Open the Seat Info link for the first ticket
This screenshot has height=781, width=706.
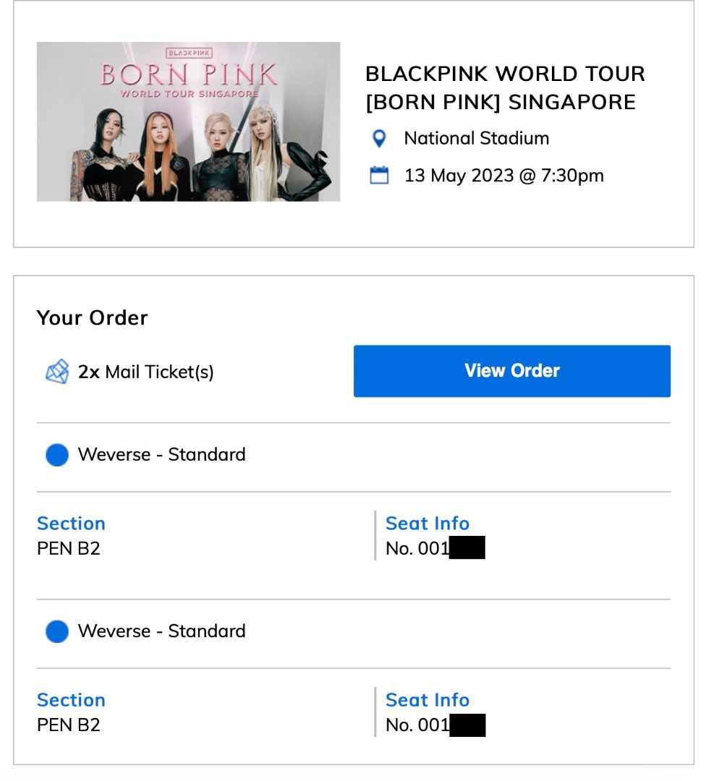point(428,523)
